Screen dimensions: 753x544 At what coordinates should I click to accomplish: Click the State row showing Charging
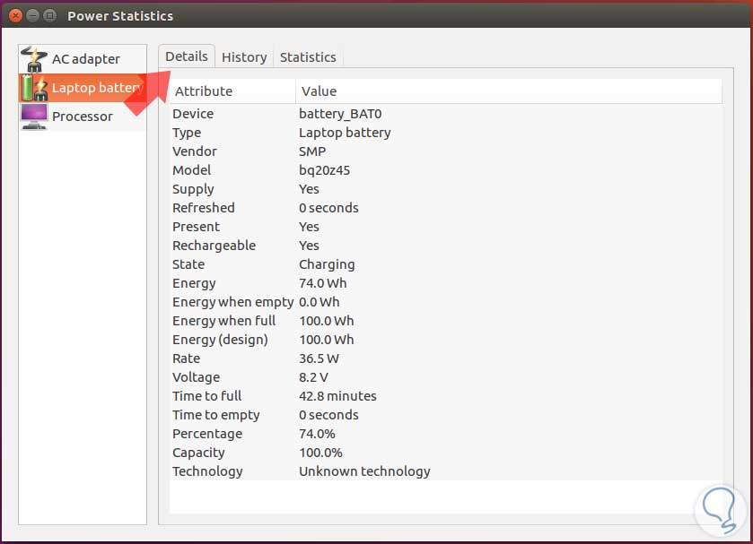tap(269, 264)
